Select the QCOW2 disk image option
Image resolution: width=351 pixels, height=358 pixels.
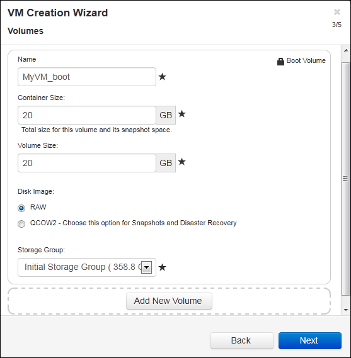coord(21,224)
